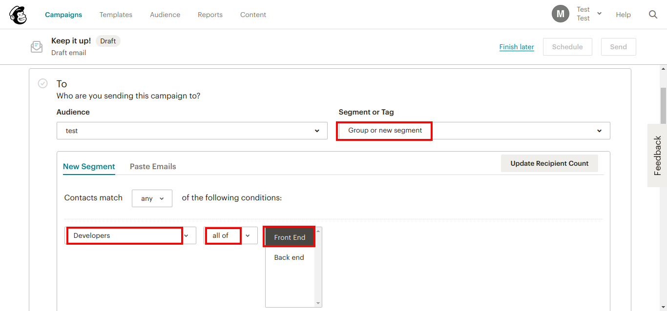
Task: Click the checkmark circle beside To
Action: (x=43, y=83)
